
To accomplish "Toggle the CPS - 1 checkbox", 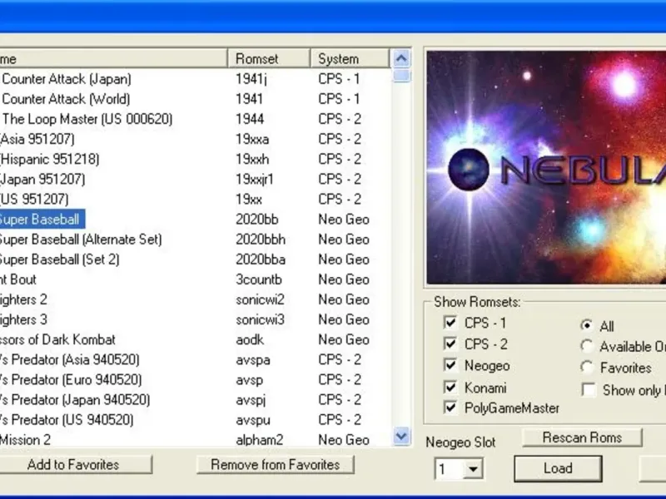I will [450, 323].
